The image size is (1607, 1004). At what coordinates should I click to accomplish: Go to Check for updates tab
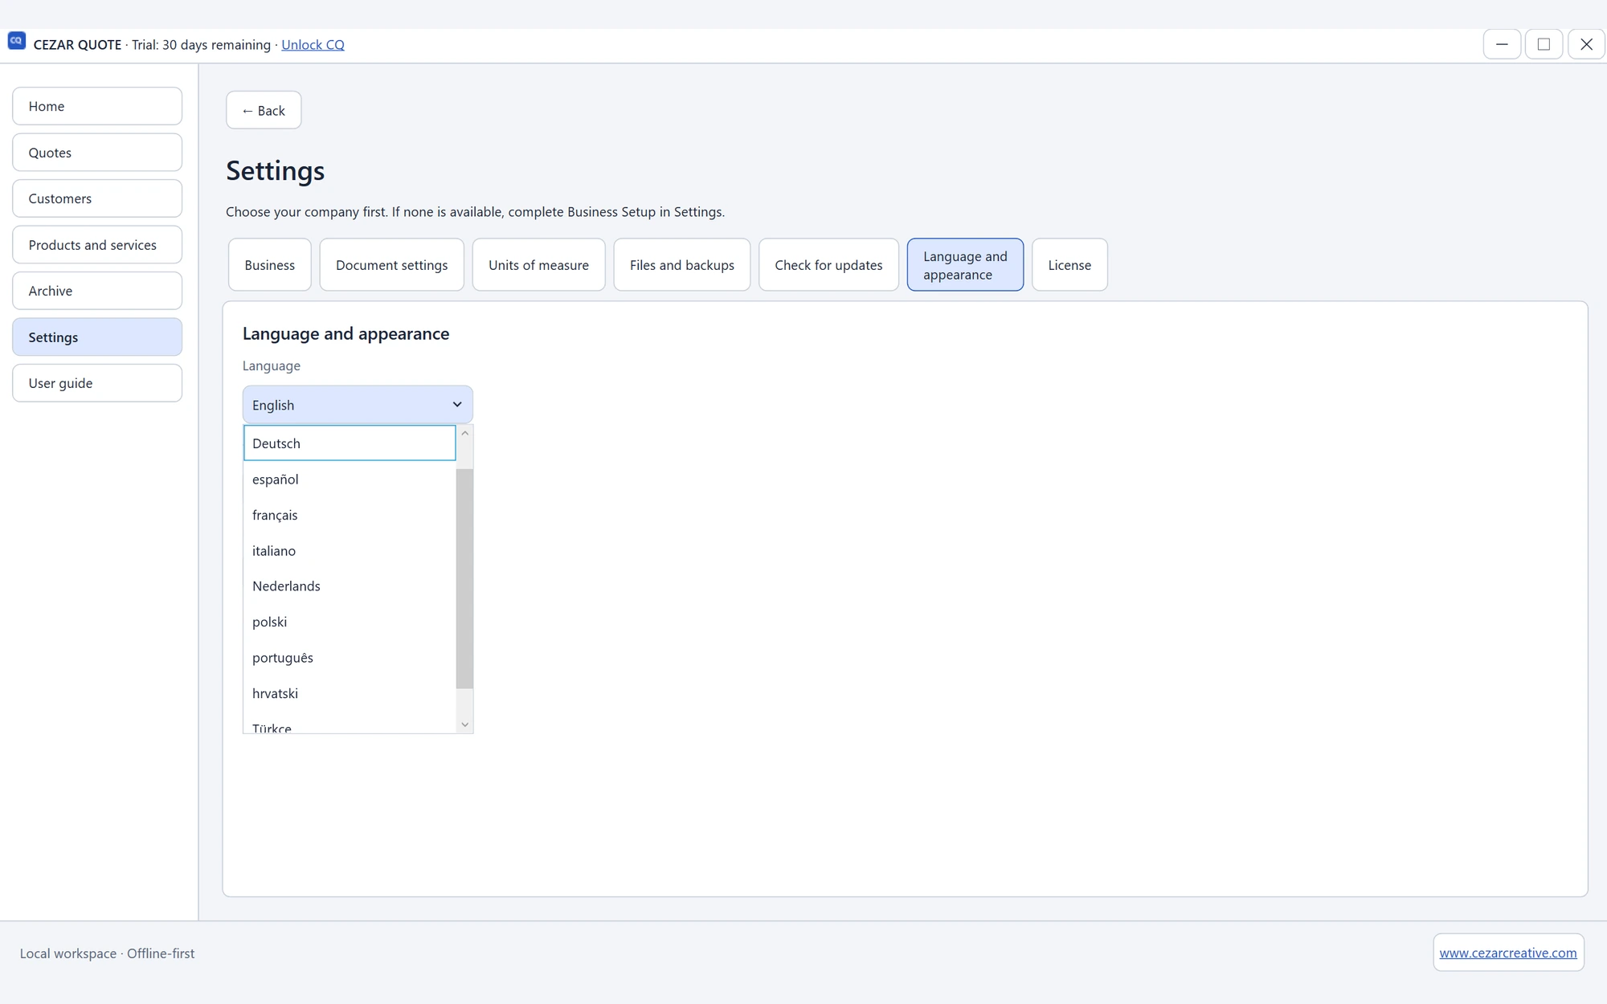[828, 265]
